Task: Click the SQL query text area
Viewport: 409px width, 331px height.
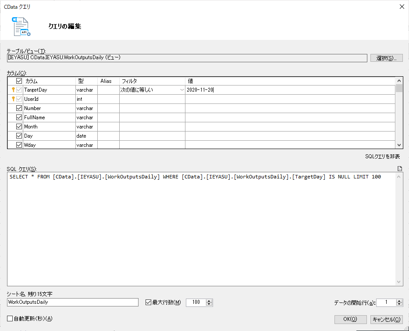Action: point(201,229)
